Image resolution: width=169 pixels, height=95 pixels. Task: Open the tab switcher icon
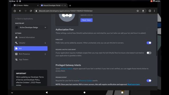point(150,11)
